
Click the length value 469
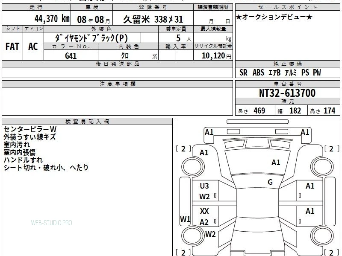[259, 111]
